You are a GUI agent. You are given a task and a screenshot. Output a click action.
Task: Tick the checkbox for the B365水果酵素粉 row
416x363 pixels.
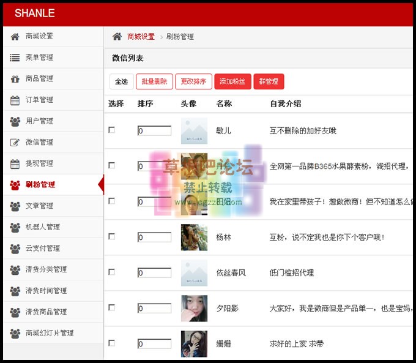(x=112, y=165)
